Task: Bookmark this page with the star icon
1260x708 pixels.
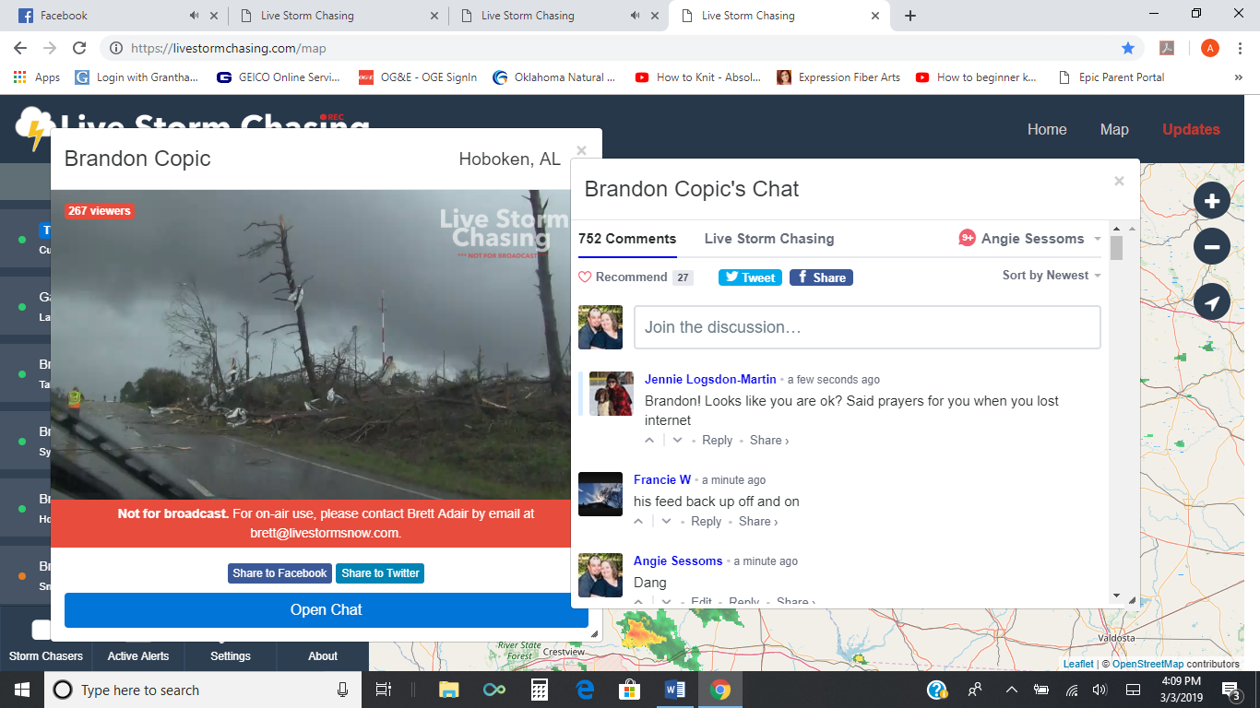Action: [x=1128, y=48]
